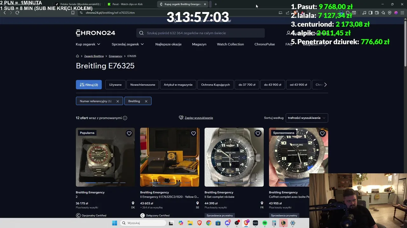Open Discord from the taskbar
Image resolution: width=407 pixels, height=228 pixels.
(x=227, y=223)
